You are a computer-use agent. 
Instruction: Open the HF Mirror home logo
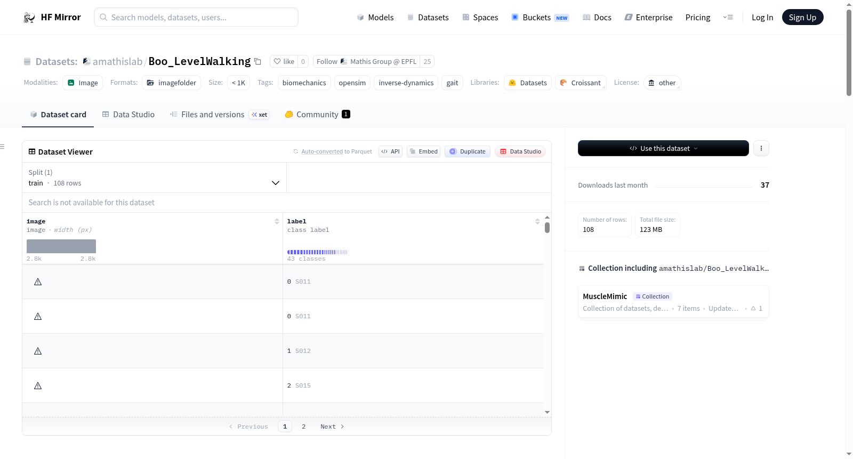tap(52, 17)
